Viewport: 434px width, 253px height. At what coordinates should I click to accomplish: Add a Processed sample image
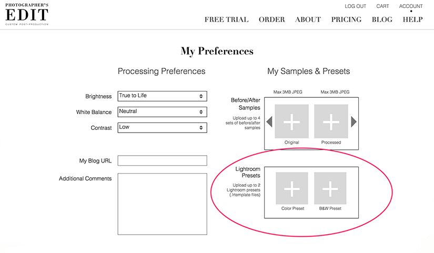tap(330, 122)
